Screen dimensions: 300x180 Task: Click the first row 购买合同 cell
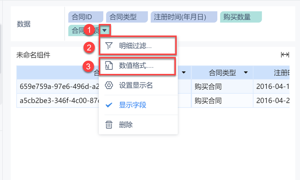point(208,87)
